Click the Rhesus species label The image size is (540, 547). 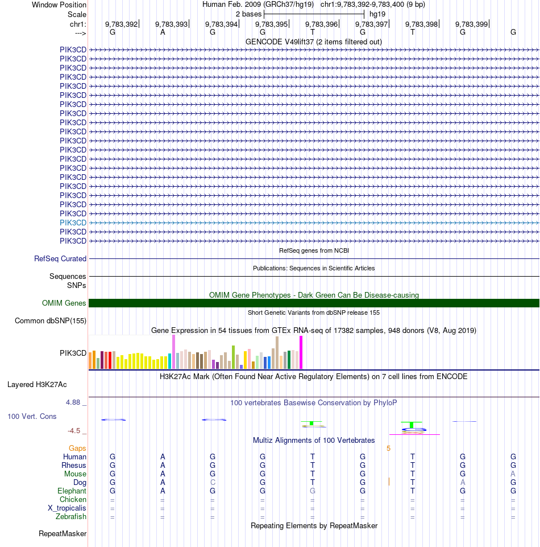(73, 466)
